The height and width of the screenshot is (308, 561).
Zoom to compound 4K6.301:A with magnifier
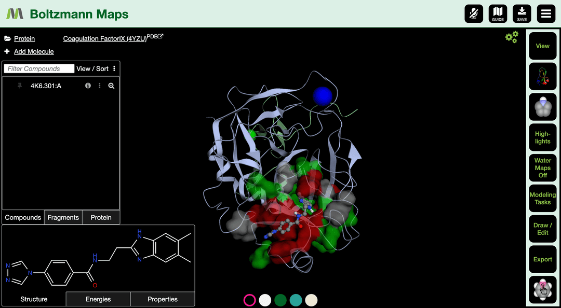111,86
